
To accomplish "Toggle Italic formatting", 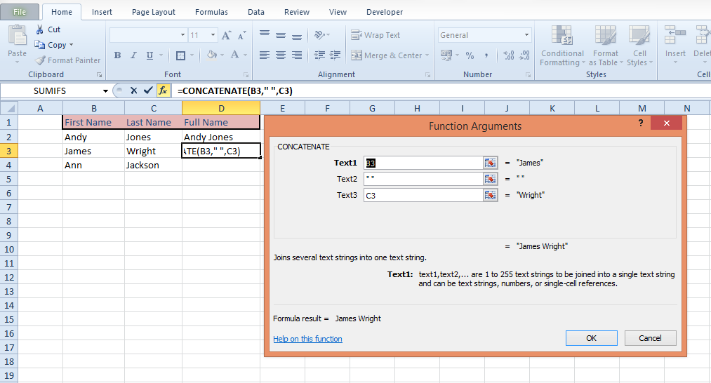I will coord(133,55).
